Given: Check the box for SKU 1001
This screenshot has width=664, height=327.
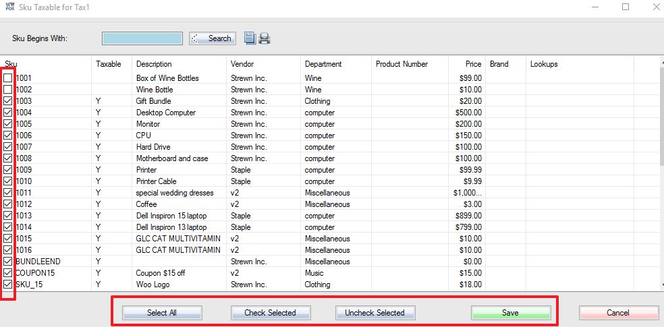Looking at the screenshot, I should click(x=8, y=78).
